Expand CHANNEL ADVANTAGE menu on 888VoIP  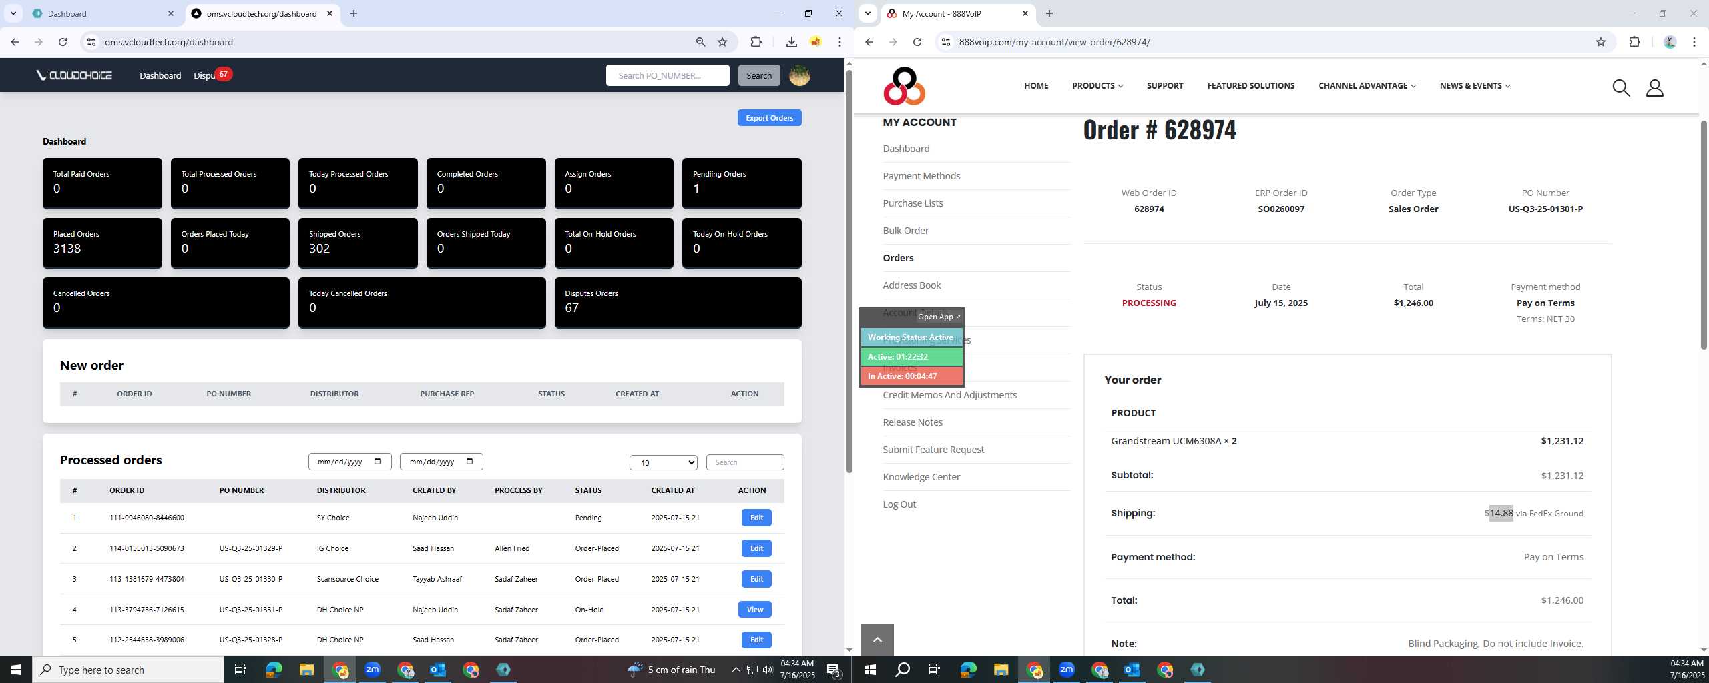[1367, 85]
